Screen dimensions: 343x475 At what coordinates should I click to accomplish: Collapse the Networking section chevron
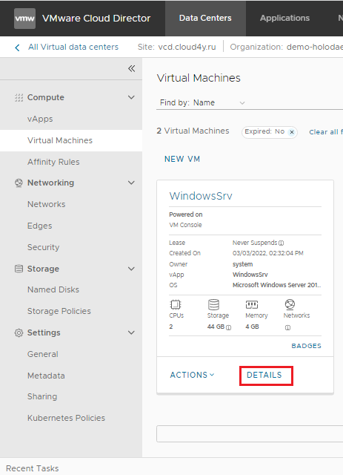point(131,183)
